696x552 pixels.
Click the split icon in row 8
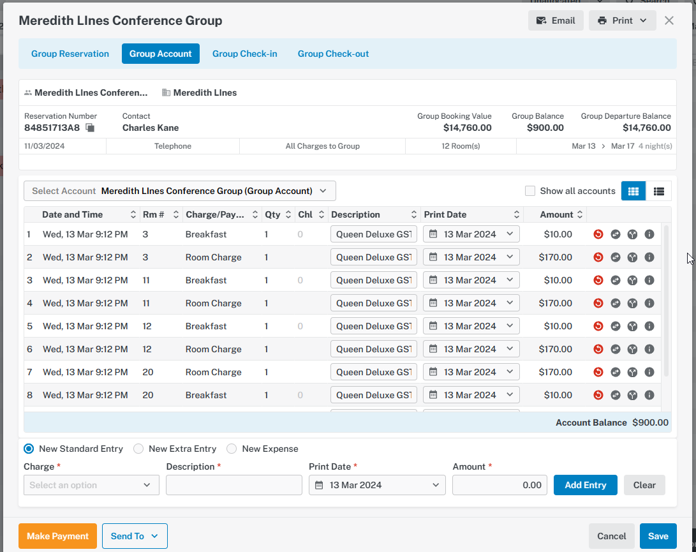[x=632, y=395]
